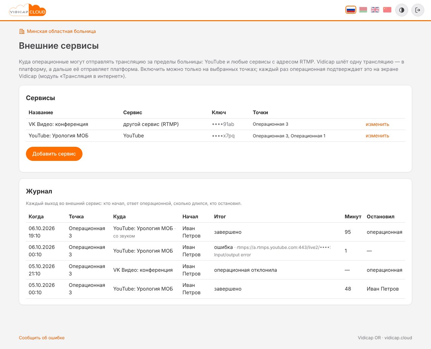Click the операционная отклонила result
The height and width of the screenshot is (349, 431).
click(x=245, y=270)
